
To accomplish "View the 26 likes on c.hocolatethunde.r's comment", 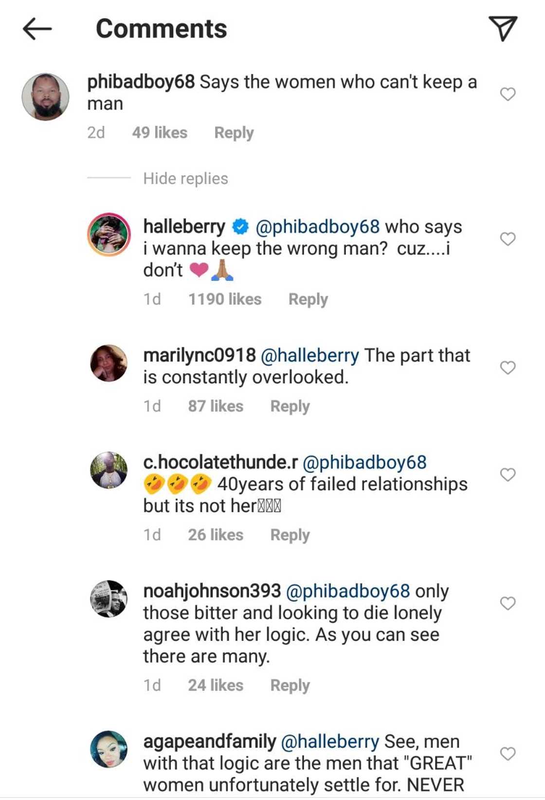I will [216, 534].
